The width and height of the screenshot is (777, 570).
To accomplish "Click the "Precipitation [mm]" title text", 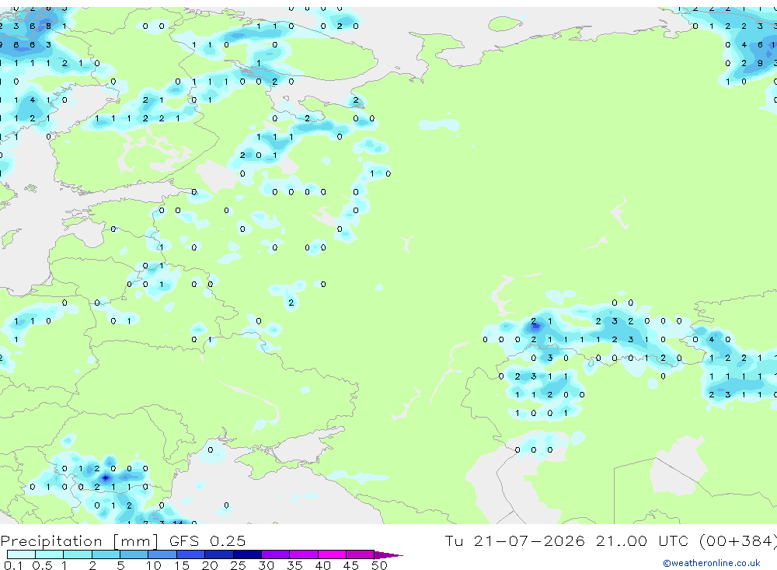I will pos(79,540).
